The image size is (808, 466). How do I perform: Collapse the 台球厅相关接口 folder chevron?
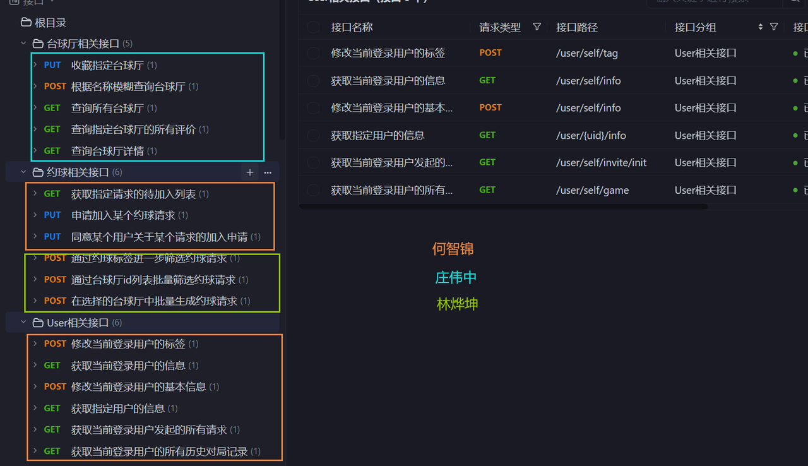[x=23, y=44]
